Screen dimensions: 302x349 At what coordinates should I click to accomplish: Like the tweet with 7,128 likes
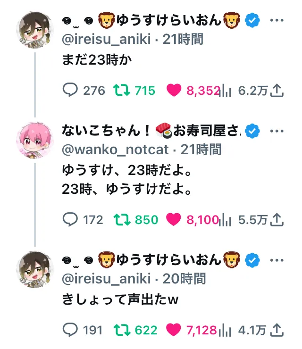point(174,330)
